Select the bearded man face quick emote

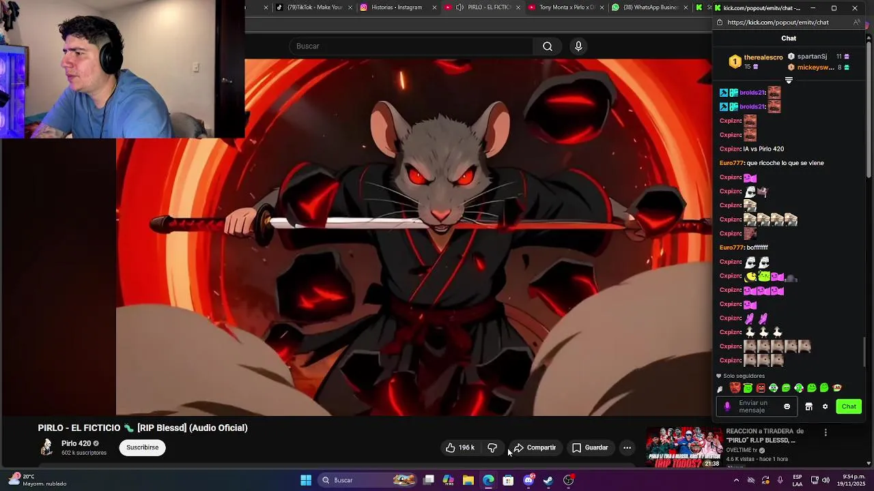735,388
